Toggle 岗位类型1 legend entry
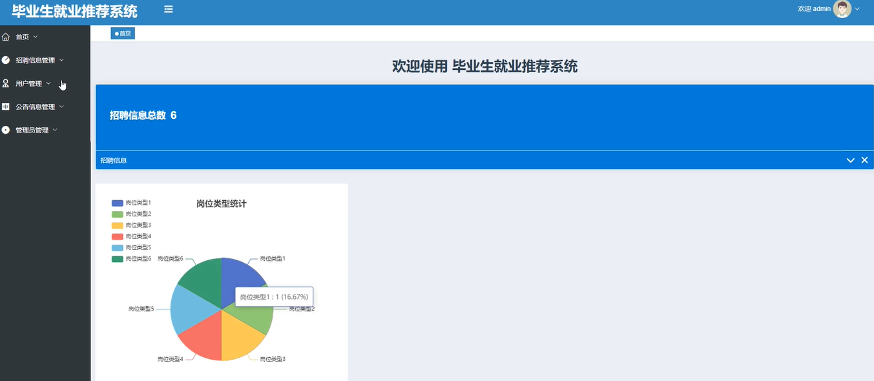The image size is (874, 381). (131, 203)
